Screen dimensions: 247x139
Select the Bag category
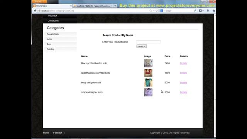click(x=49, y=44)
